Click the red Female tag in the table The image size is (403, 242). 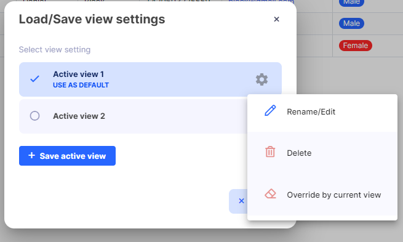[356, 46]
